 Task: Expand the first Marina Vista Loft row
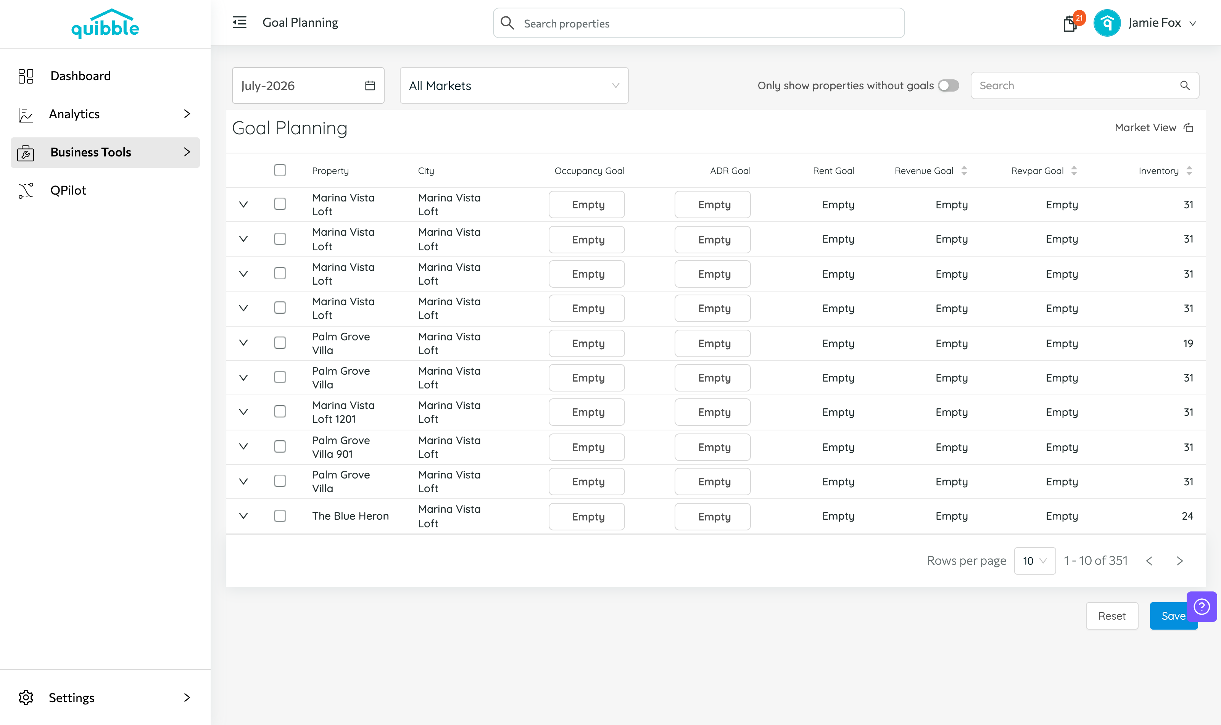coord(243,204)
